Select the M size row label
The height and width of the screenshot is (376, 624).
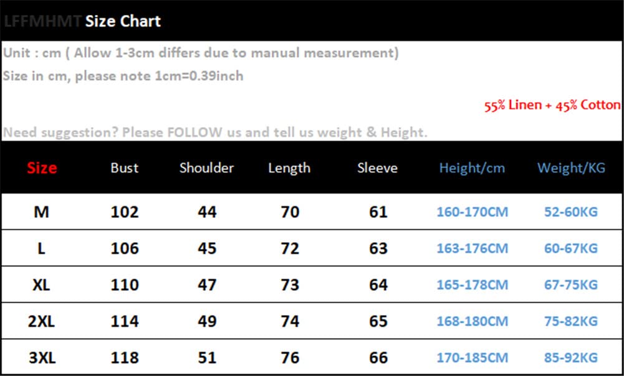[x=41, y=212]
